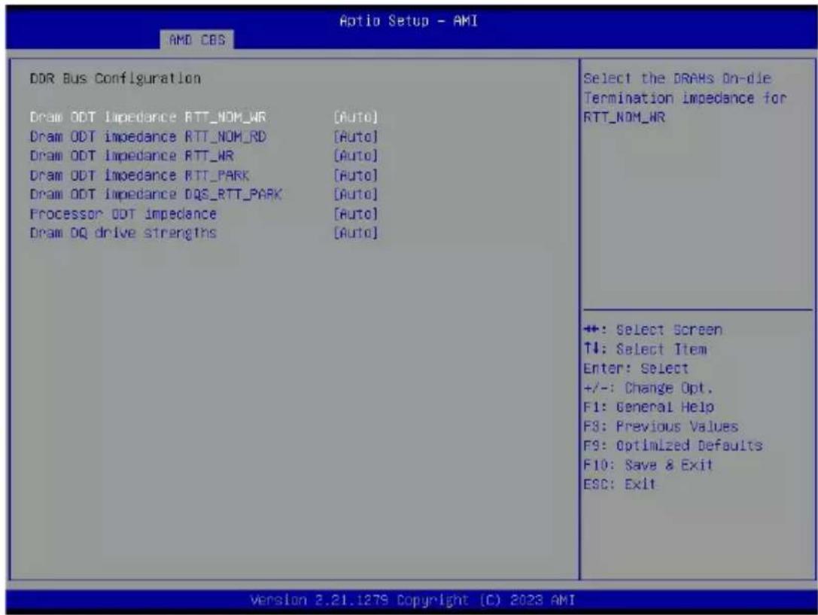Click the ESC: Exit hint
Viewport: 818px width, 615px height.
(619, 484)
